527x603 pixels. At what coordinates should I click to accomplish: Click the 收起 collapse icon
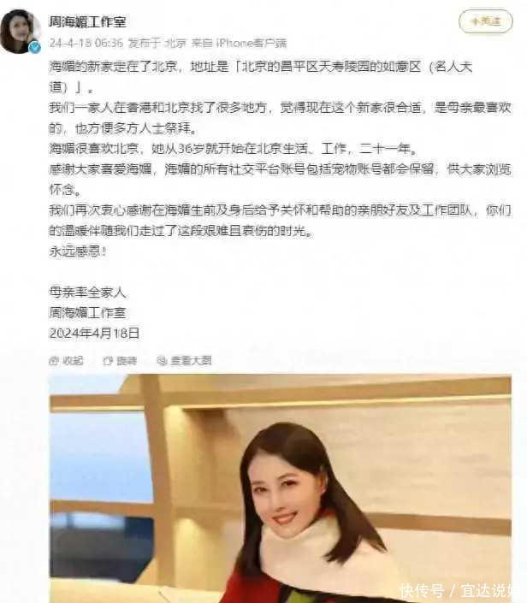coord(54,360)
